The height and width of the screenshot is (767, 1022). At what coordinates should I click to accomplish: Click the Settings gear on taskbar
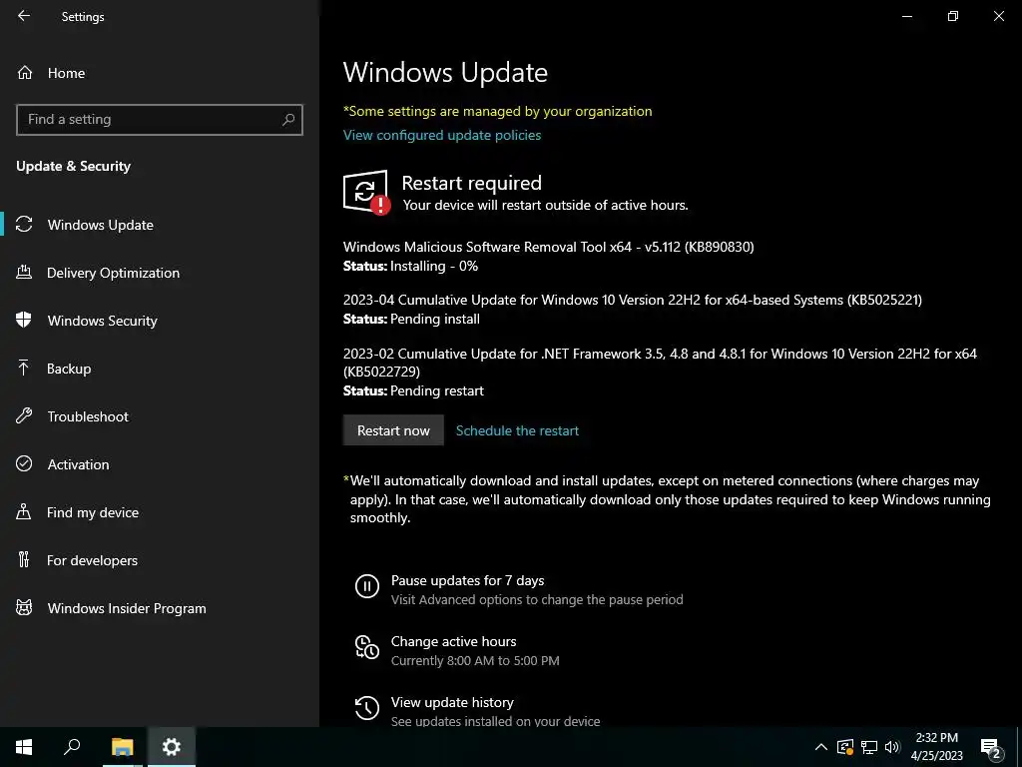click(x=172, y=747)
